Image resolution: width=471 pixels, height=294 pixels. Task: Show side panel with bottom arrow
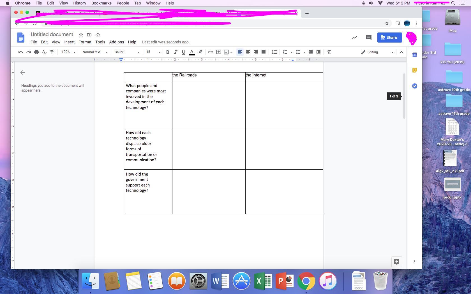(414, 261)
